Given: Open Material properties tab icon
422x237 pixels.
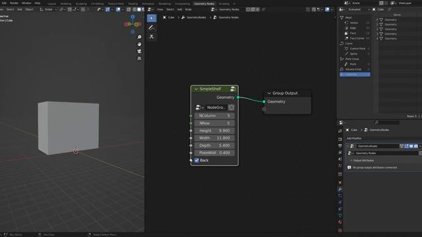Looking at the screenshot, I should [x=340, y=222].
